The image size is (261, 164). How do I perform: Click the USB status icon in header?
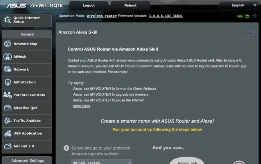coord(254,16)
